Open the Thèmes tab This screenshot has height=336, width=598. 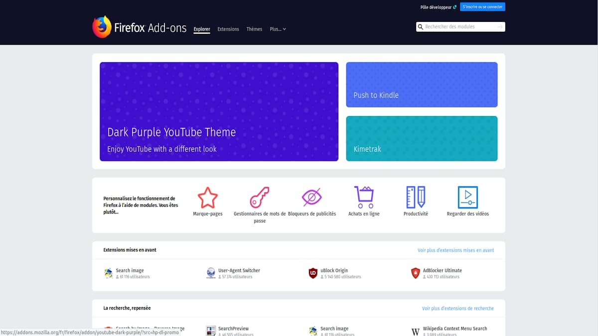(x=254, y=29)
